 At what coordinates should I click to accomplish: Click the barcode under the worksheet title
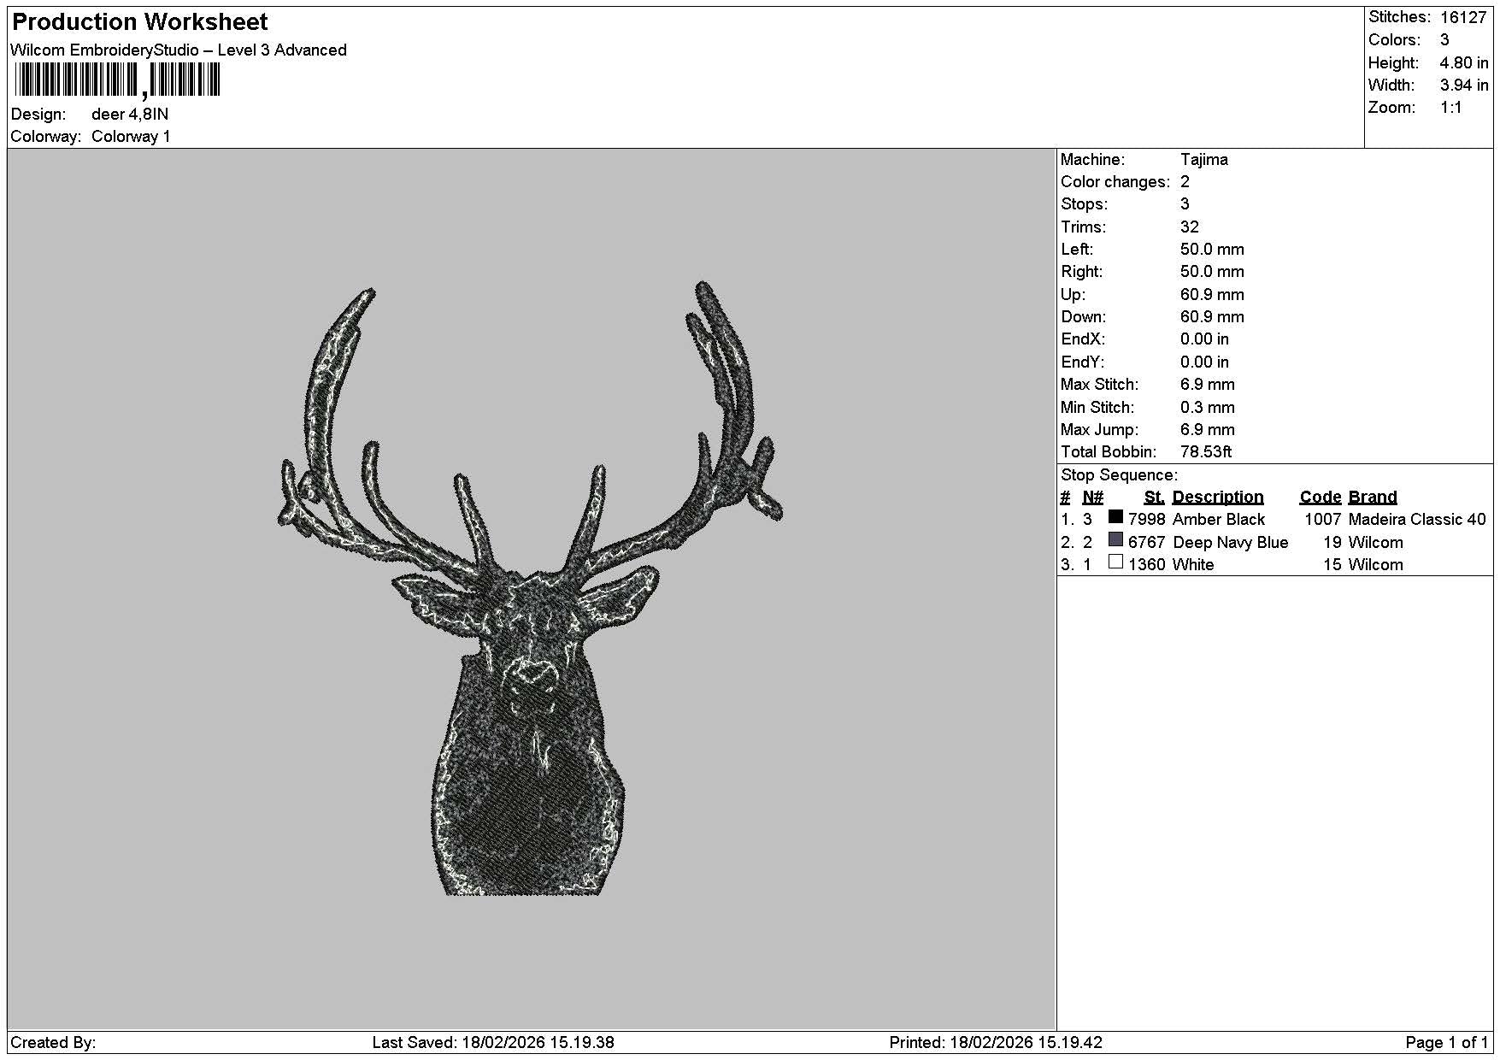pyautogui.click(x=117, y=81)
